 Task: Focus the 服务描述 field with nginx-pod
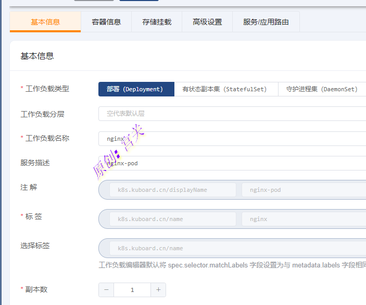pyautogui.click(x=232, y=163)
